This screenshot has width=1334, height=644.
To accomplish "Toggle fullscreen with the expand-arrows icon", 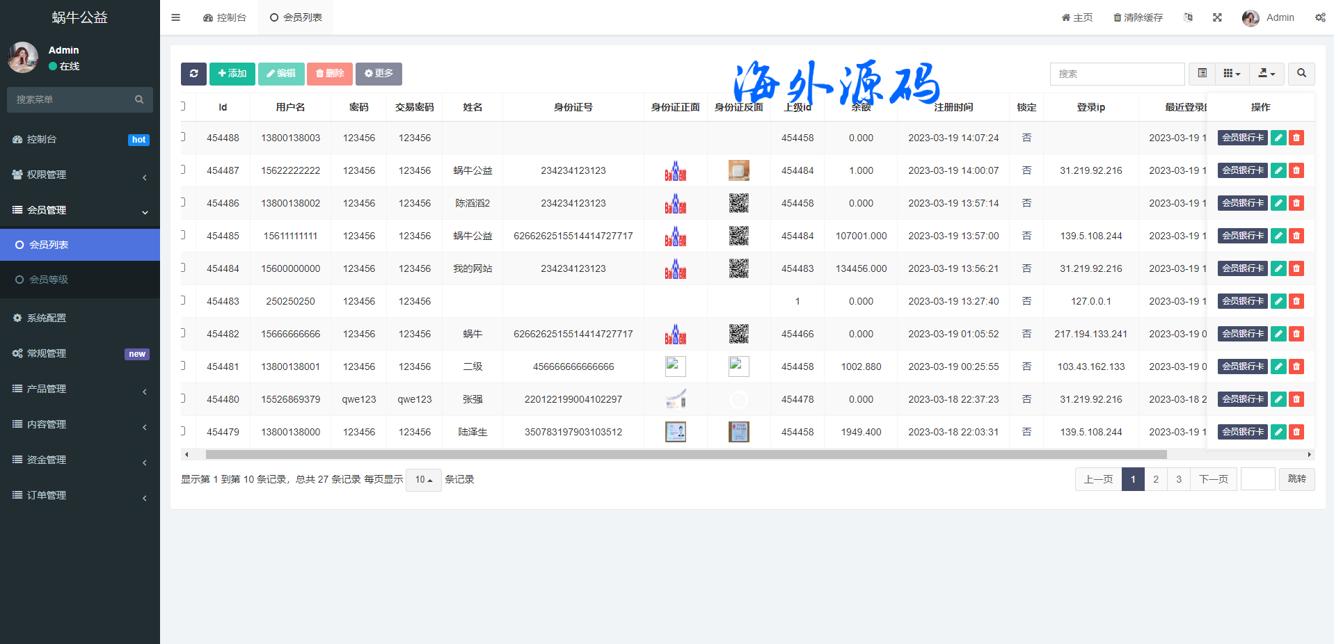I will [x=1217, y=17].
